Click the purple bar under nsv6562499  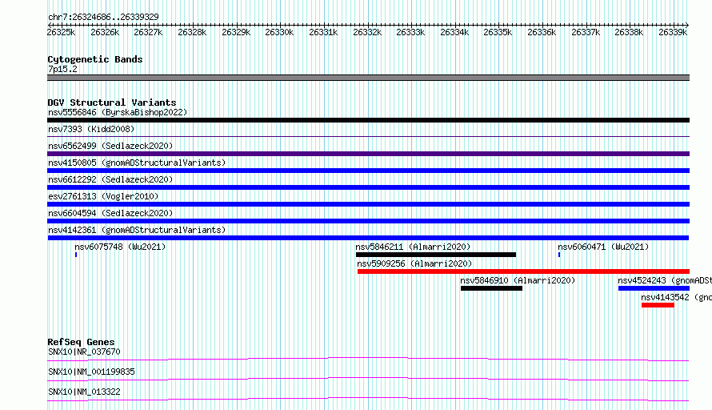(368, 154)
